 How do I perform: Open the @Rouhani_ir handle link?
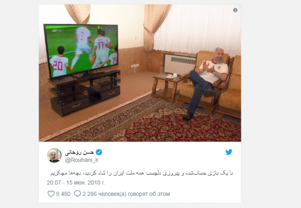pyautogui.click(x=82, y=160)
